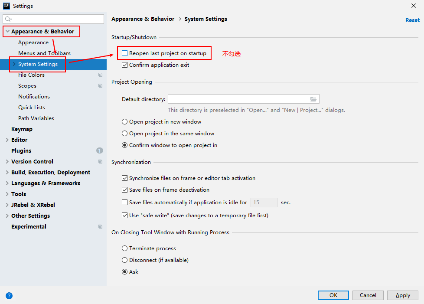Click the project-level icon beside Version Control
The height and width of the screenshot is (304, 424).
100,161
